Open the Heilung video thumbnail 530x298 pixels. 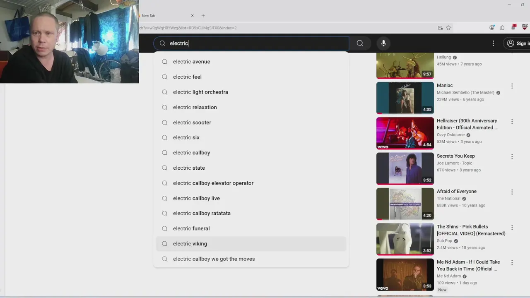pos(405,66)
